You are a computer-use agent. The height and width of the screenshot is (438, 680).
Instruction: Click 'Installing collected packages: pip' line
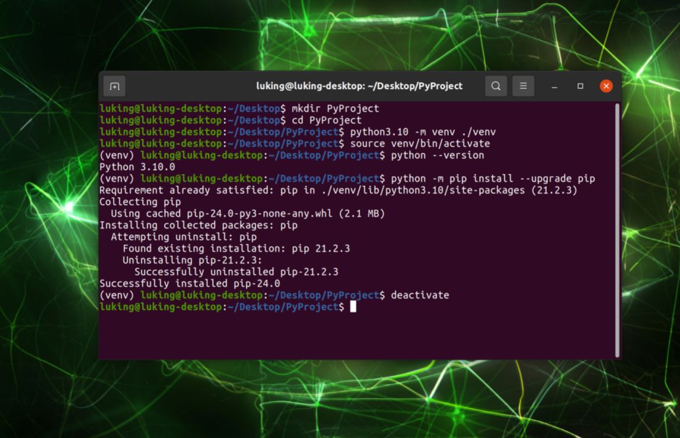pyautogui.click(x=198, y=225)
